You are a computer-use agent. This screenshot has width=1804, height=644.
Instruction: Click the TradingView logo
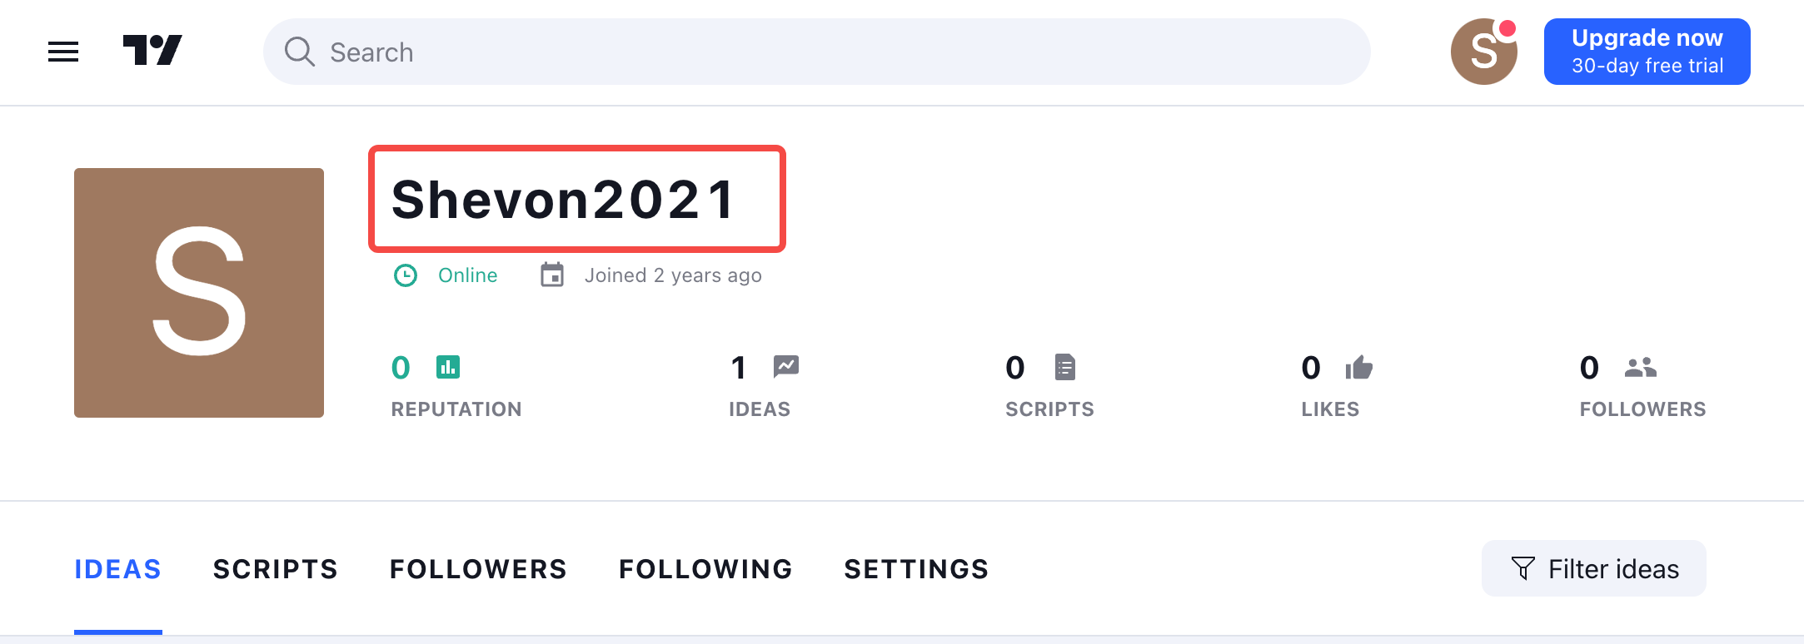tap(152, 51)
